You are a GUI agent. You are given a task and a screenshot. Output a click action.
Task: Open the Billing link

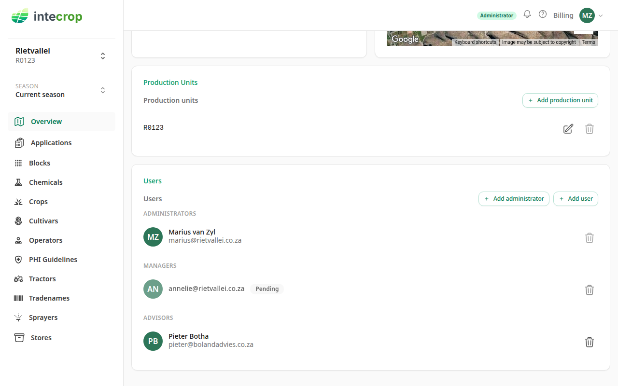[563, 15]
